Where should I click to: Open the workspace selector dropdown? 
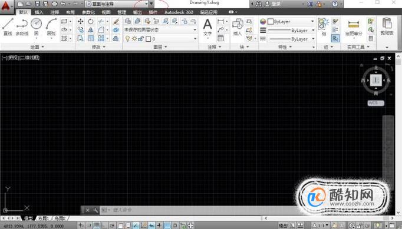coord(117,4)
